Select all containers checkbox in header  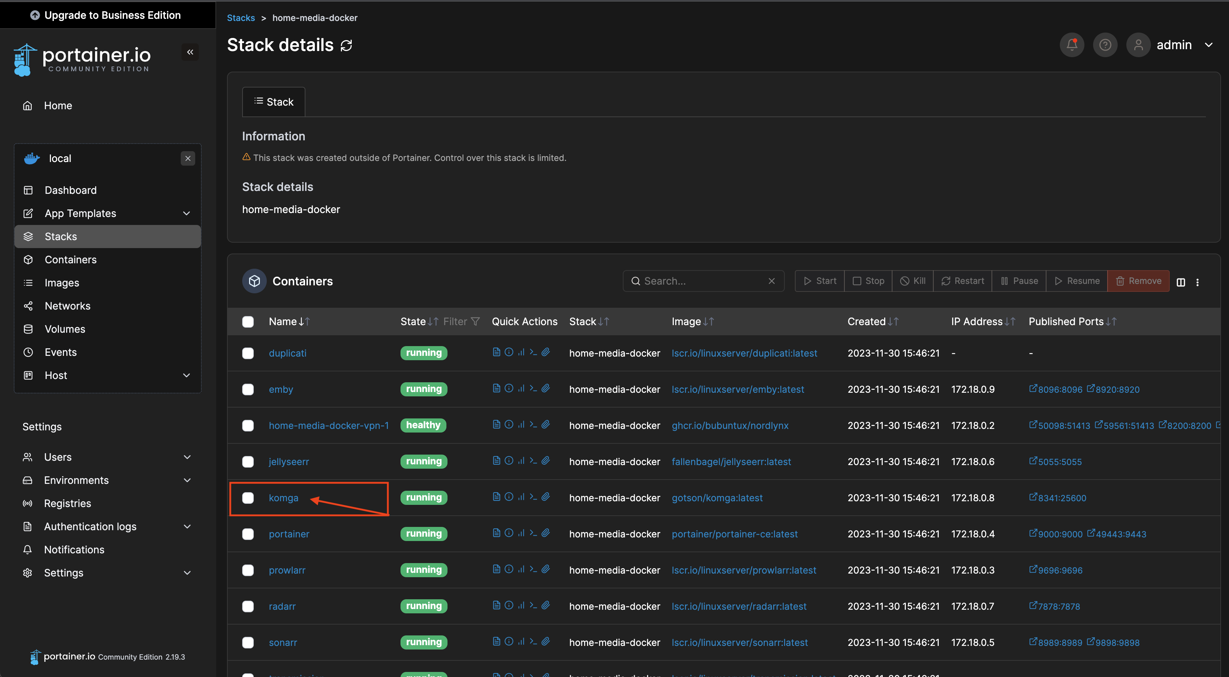pos(248,322)
